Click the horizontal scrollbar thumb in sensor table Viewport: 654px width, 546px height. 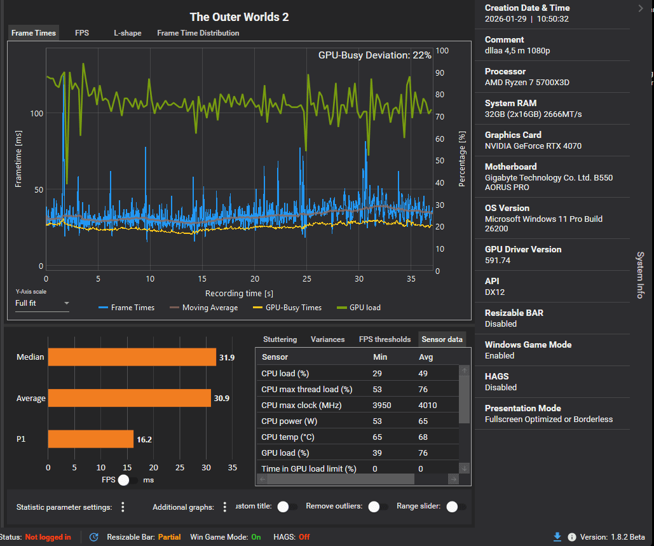(x=341, y=479)
